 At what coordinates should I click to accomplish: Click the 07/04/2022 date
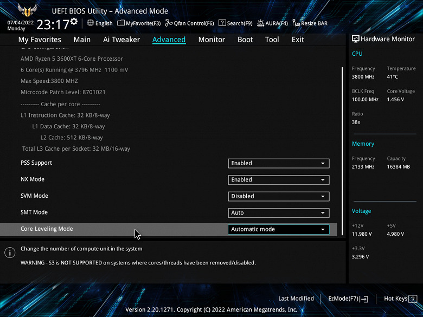(21, 23)
